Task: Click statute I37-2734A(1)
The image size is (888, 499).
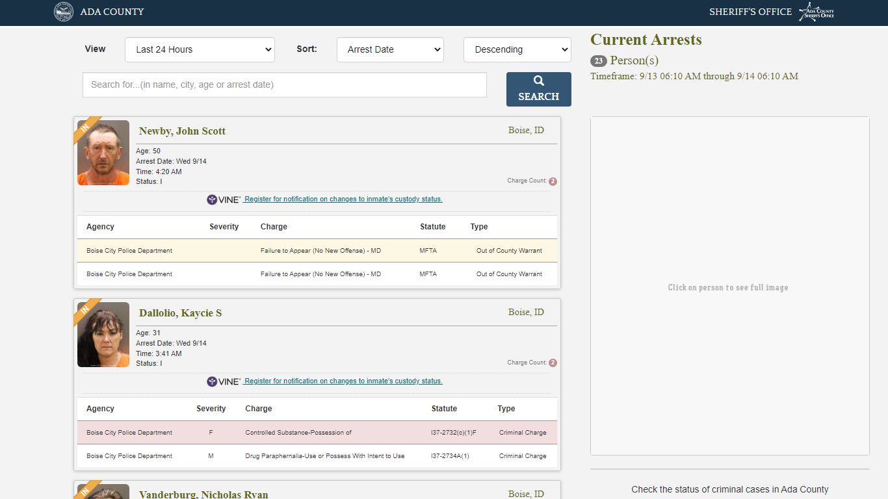Action: pyautogui.click(x=450, y=456)
